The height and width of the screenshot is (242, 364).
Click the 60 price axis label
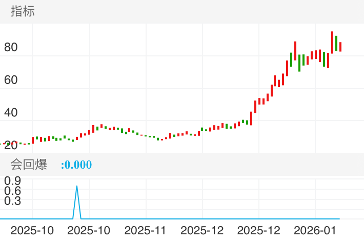pos(11,80)
